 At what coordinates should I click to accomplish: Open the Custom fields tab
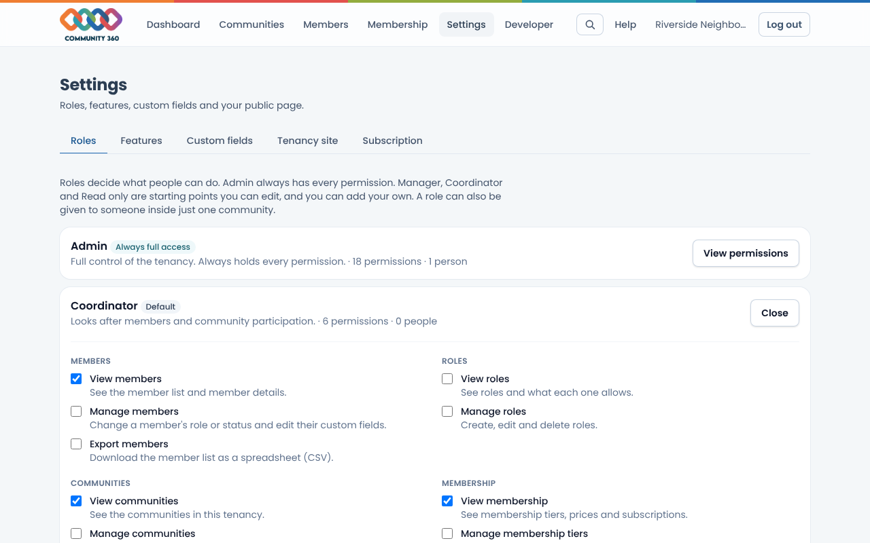(x=220, y=141)
